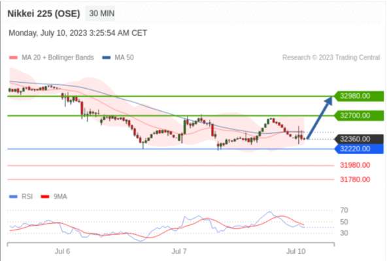Click the 9MA legend red swatch
The height and width of the screenshot is (261, 387).
pyautogui.click(x=45, y=196)
